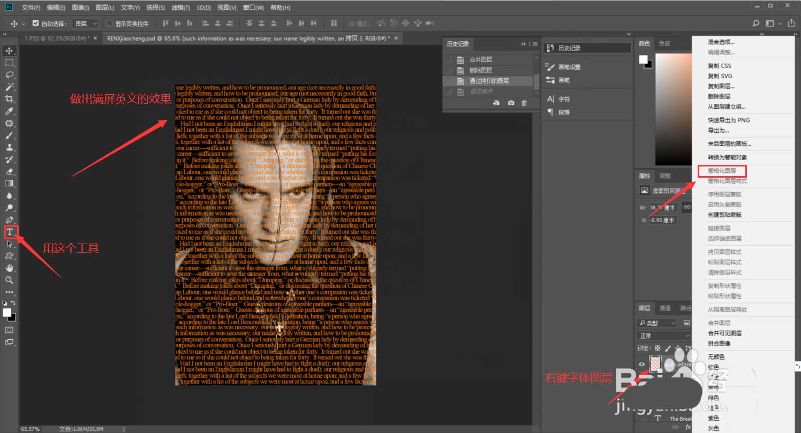This screenshot has width=801, height=433.
Task: Hide the text layer via eye icon
Action: click(642, 364)
